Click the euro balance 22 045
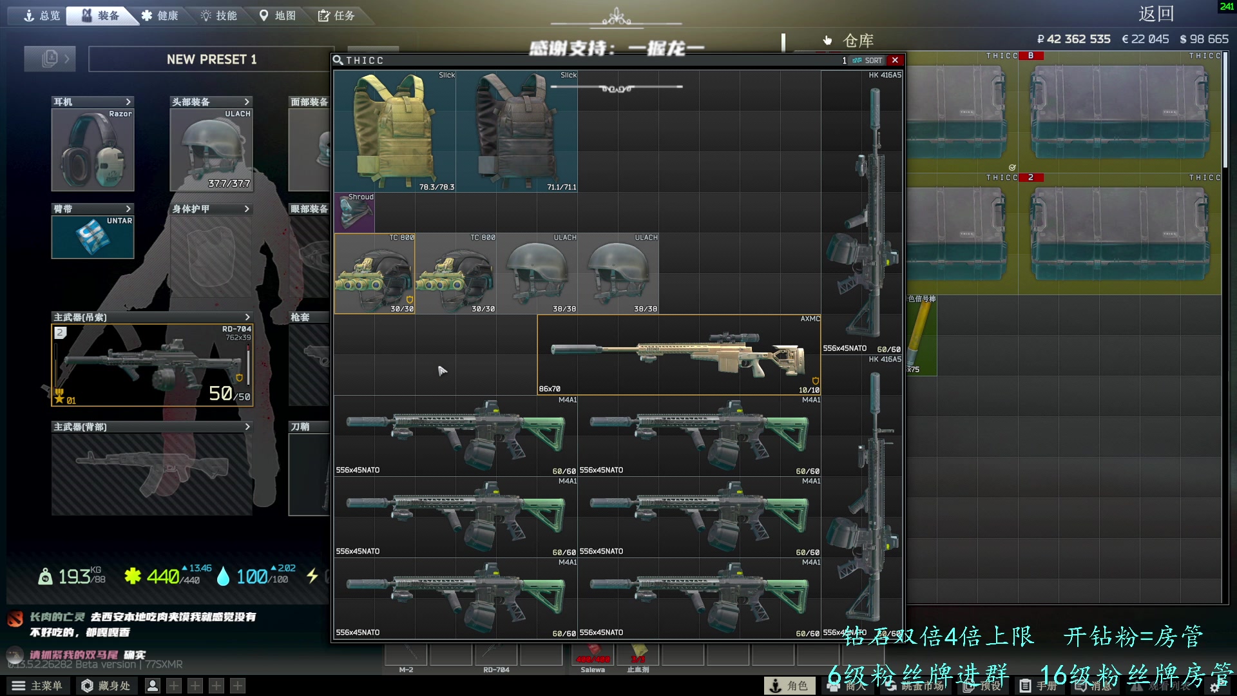 tap(1145, 39)
